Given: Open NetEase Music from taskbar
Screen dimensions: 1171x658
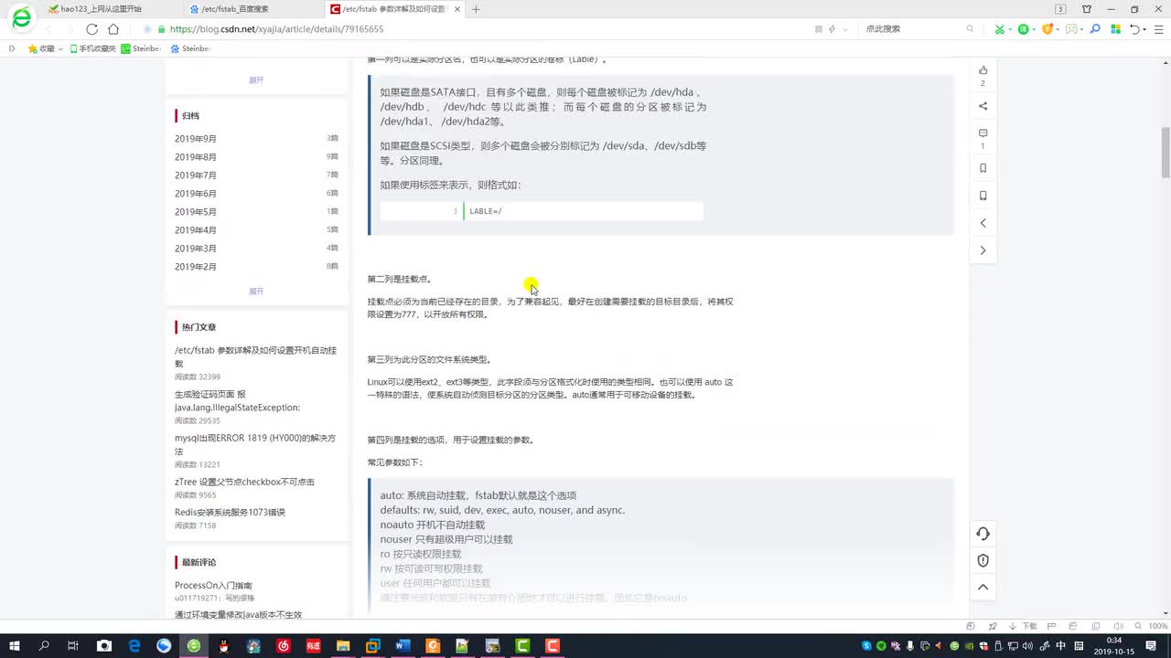Looking at the screenshot, I should click(283, 646).
